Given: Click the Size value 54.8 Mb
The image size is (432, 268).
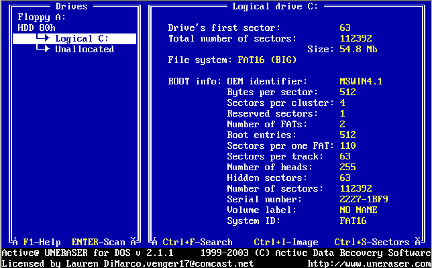Looking at the screenshot, I should [358, 50].
